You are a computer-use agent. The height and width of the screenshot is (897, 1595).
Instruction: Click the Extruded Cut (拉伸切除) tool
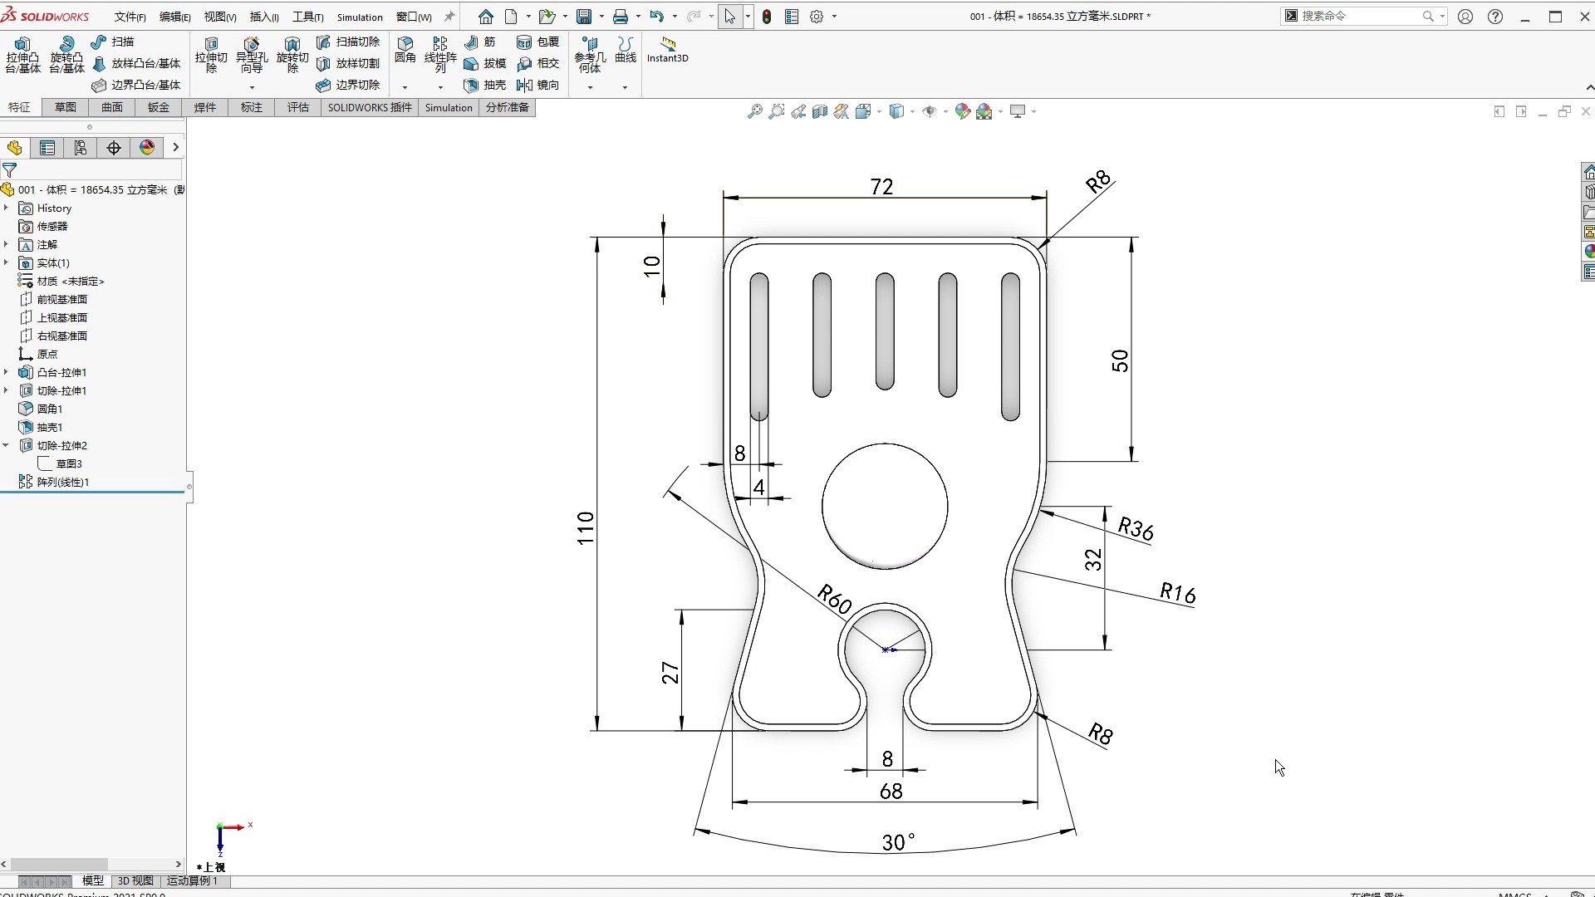click(x=211, y=55)
